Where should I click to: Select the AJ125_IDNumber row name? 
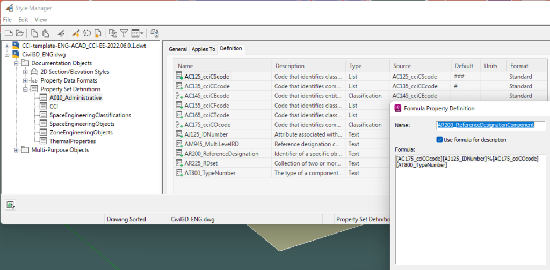click(x=206, y=134)
